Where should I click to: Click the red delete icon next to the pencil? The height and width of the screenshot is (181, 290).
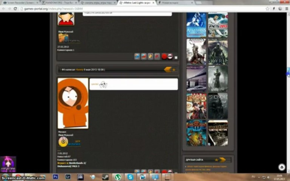[157, 56]
